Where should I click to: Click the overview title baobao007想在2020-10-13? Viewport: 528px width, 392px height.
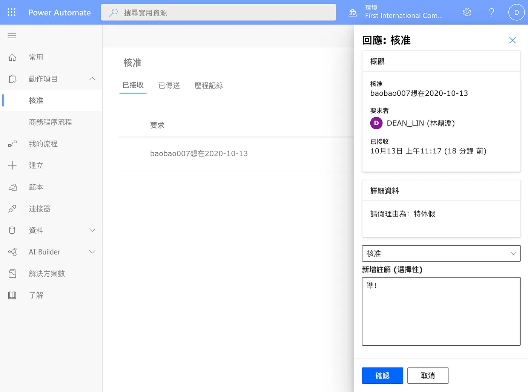point(419,93)
